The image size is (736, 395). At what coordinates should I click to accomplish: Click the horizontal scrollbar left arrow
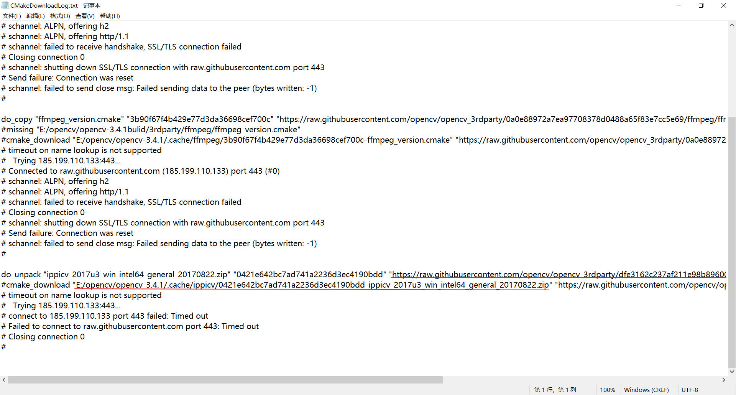(x=4, y=380)
